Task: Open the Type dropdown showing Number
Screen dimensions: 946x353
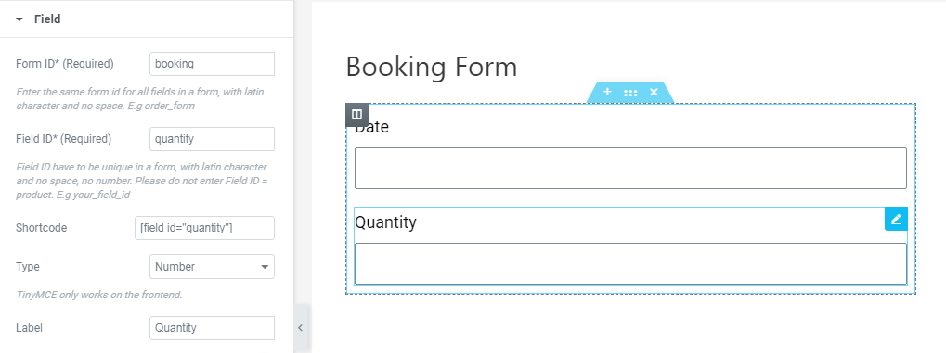Action: pyautogui.click(x=212, y=266)
